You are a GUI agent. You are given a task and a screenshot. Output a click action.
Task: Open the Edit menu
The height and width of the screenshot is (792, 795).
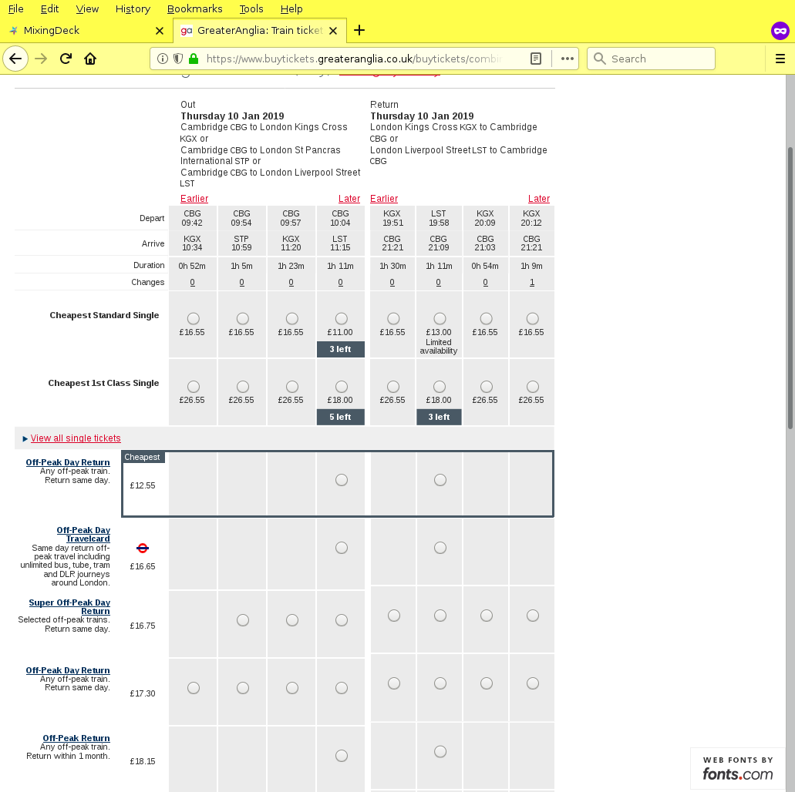[49, 8]
